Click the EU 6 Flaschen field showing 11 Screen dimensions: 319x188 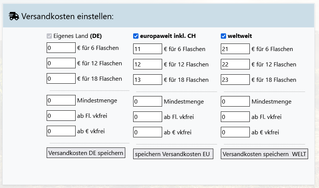point(147,49)
